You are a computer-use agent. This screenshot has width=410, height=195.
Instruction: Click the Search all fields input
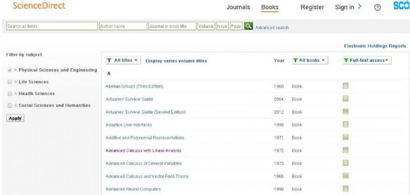(52, 26)
